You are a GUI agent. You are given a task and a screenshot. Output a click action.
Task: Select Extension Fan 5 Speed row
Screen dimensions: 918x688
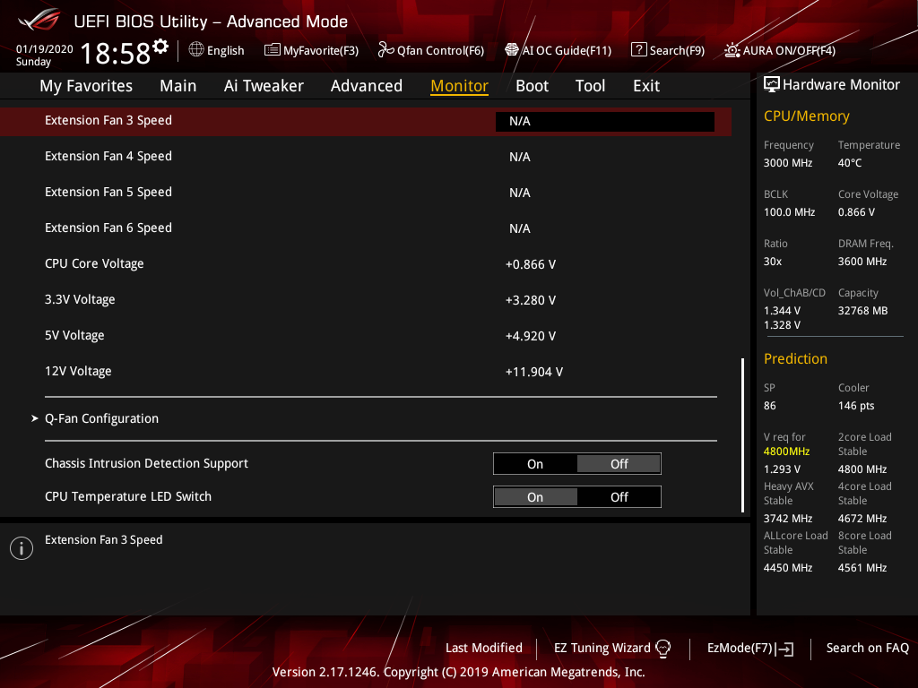366,193
